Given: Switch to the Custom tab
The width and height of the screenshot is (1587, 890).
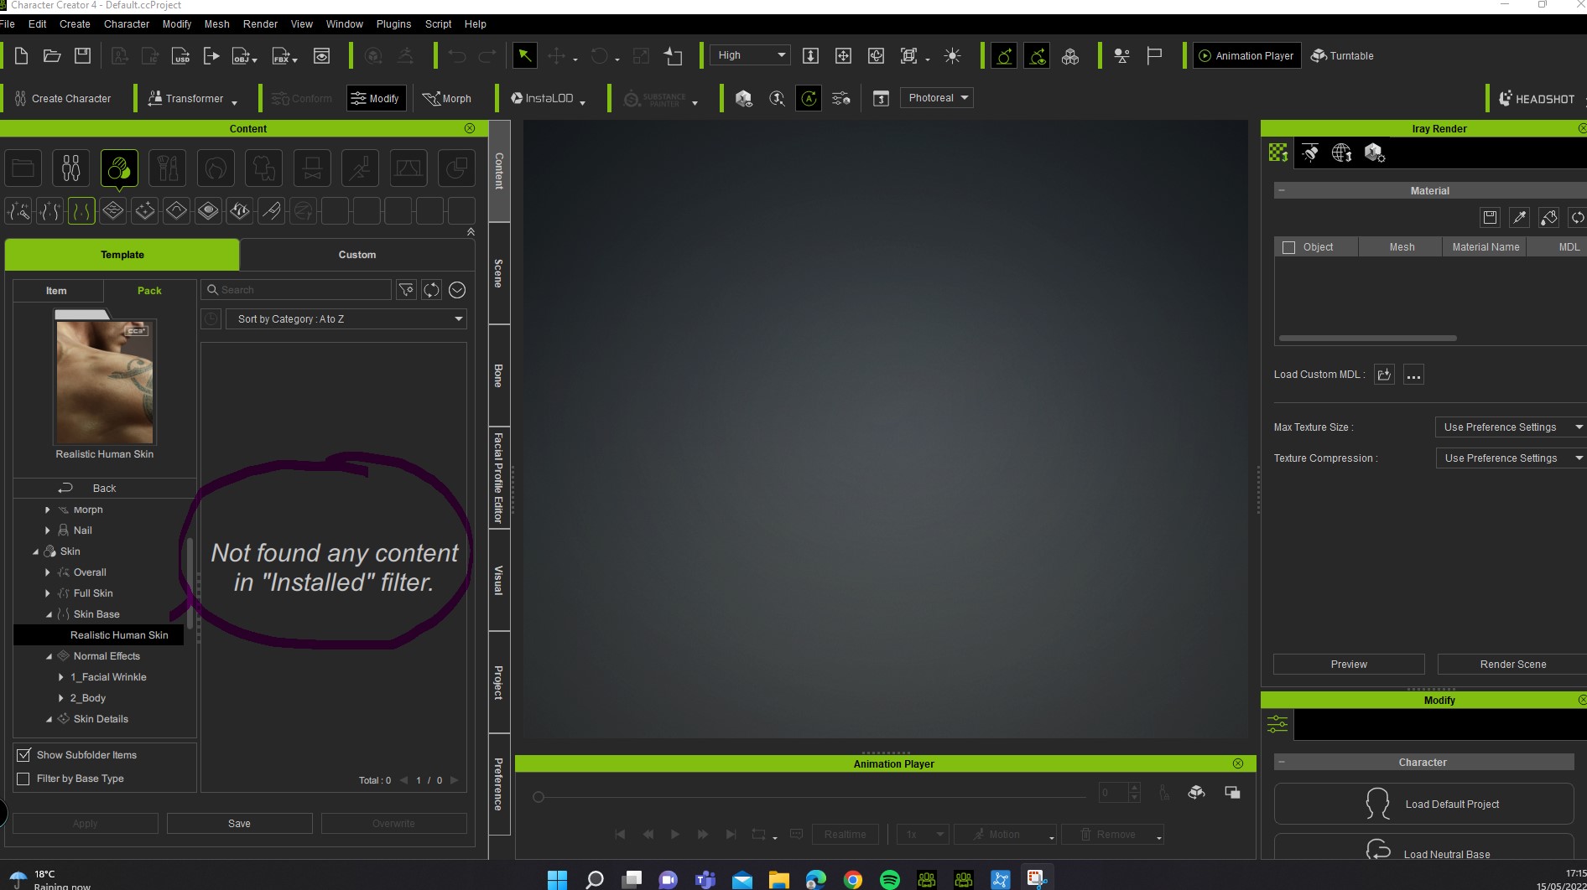Looking at the screenshot, I should click(357, 255).
